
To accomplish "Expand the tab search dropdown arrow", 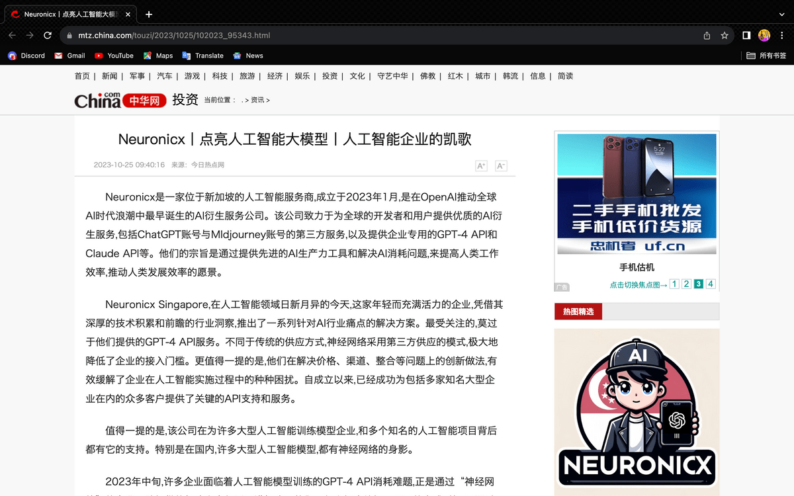I will pyautogui.click(x=781, y=14).
